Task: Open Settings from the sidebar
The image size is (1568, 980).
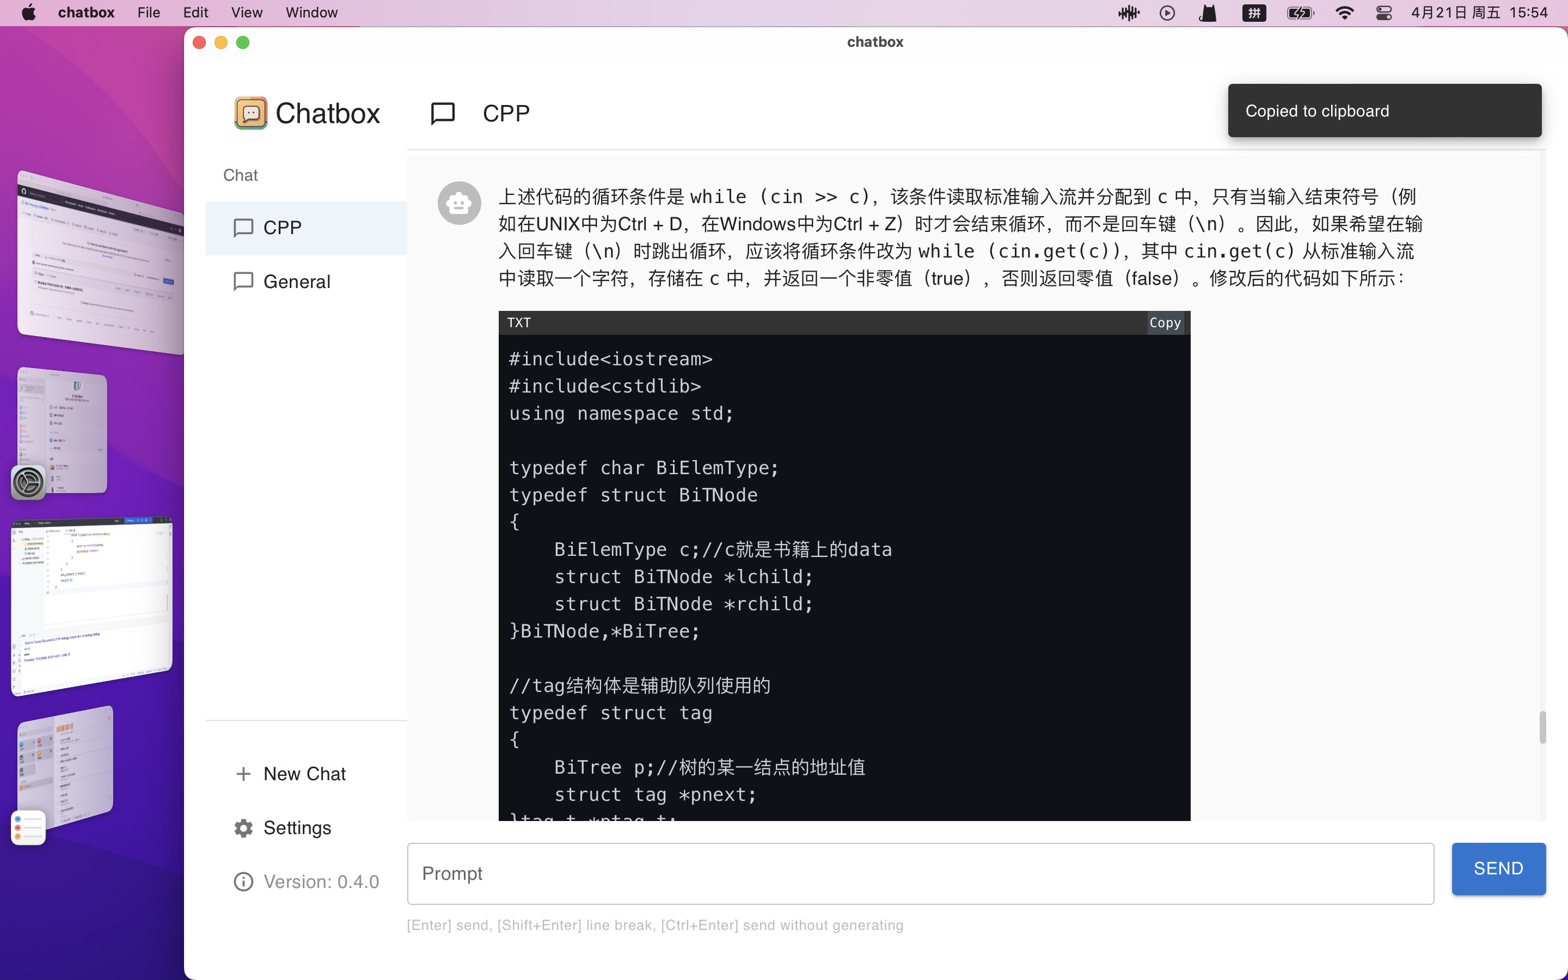Action: click(x=296, y=828)
